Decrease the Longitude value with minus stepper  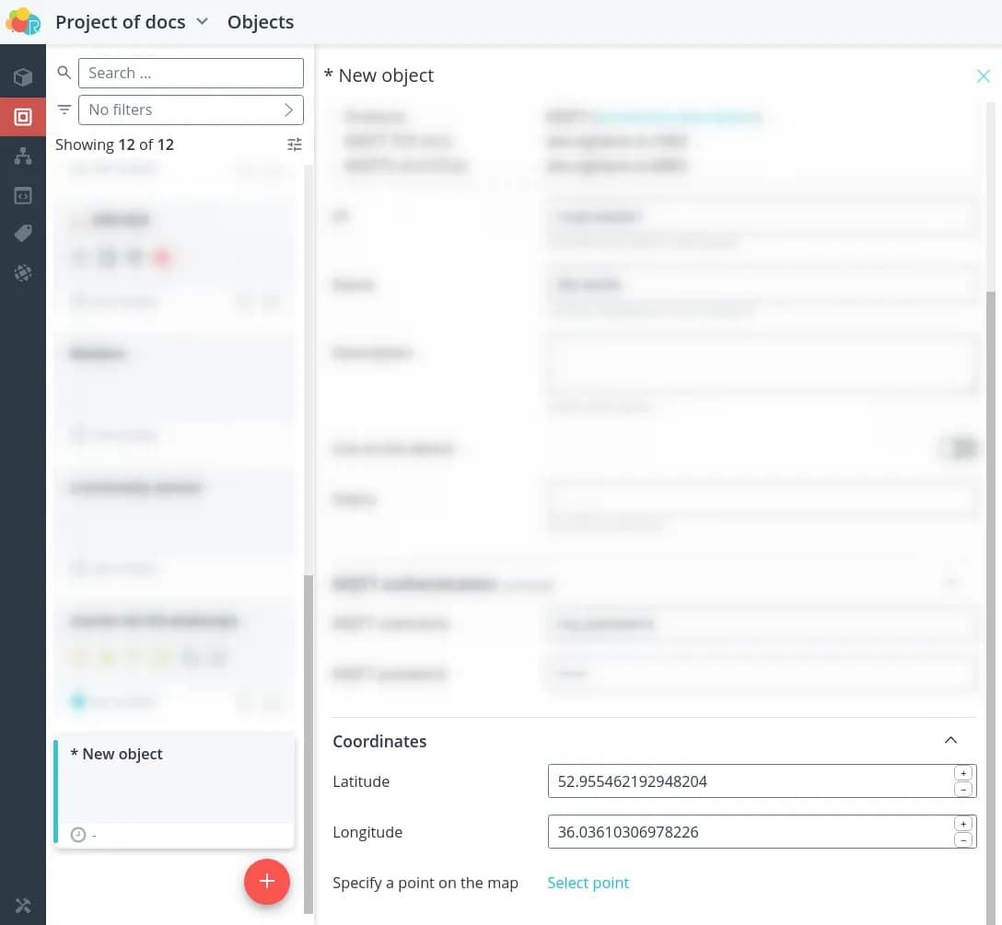coord(963,839)
